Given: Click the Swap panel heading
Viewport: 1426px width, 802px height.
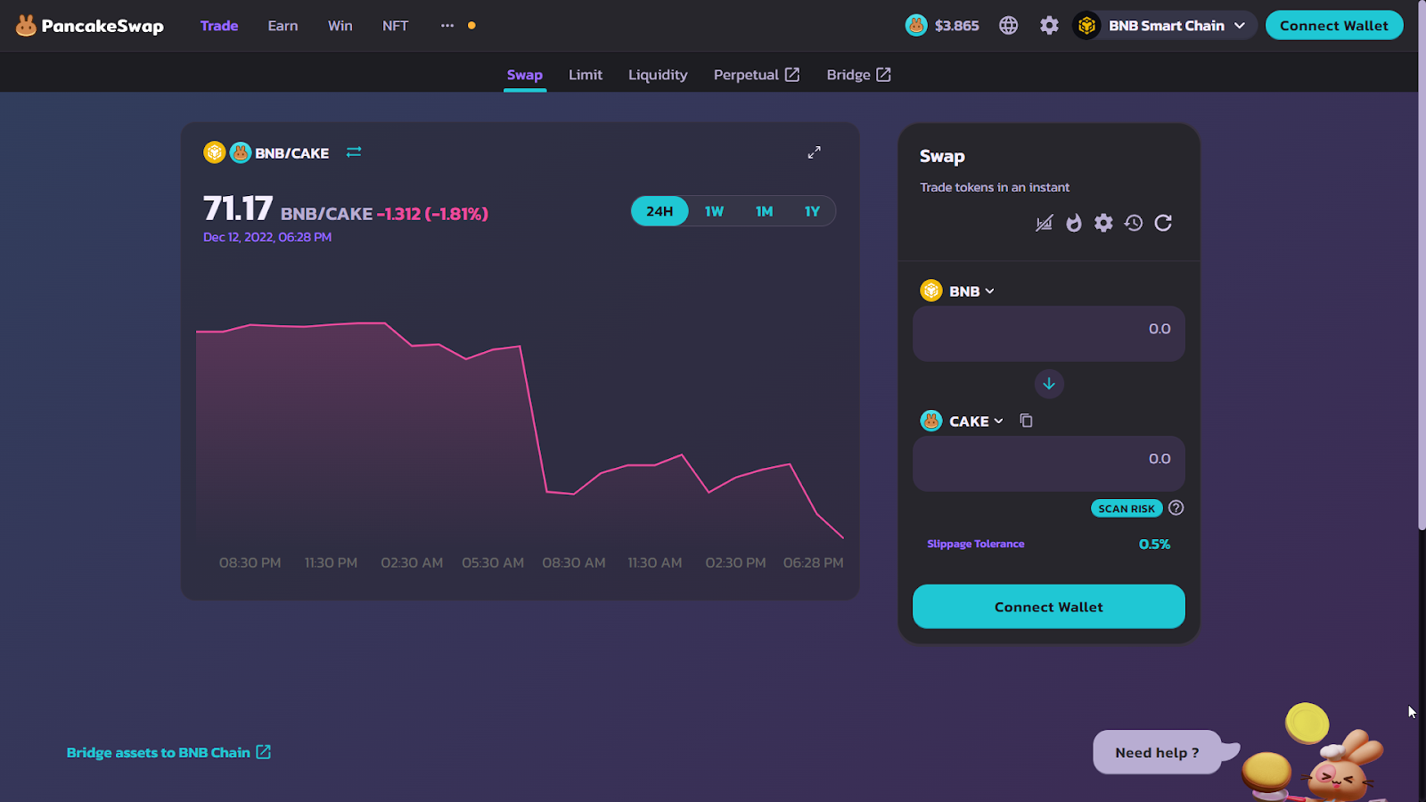Looking at the screenshot, I should click(942, 157).
